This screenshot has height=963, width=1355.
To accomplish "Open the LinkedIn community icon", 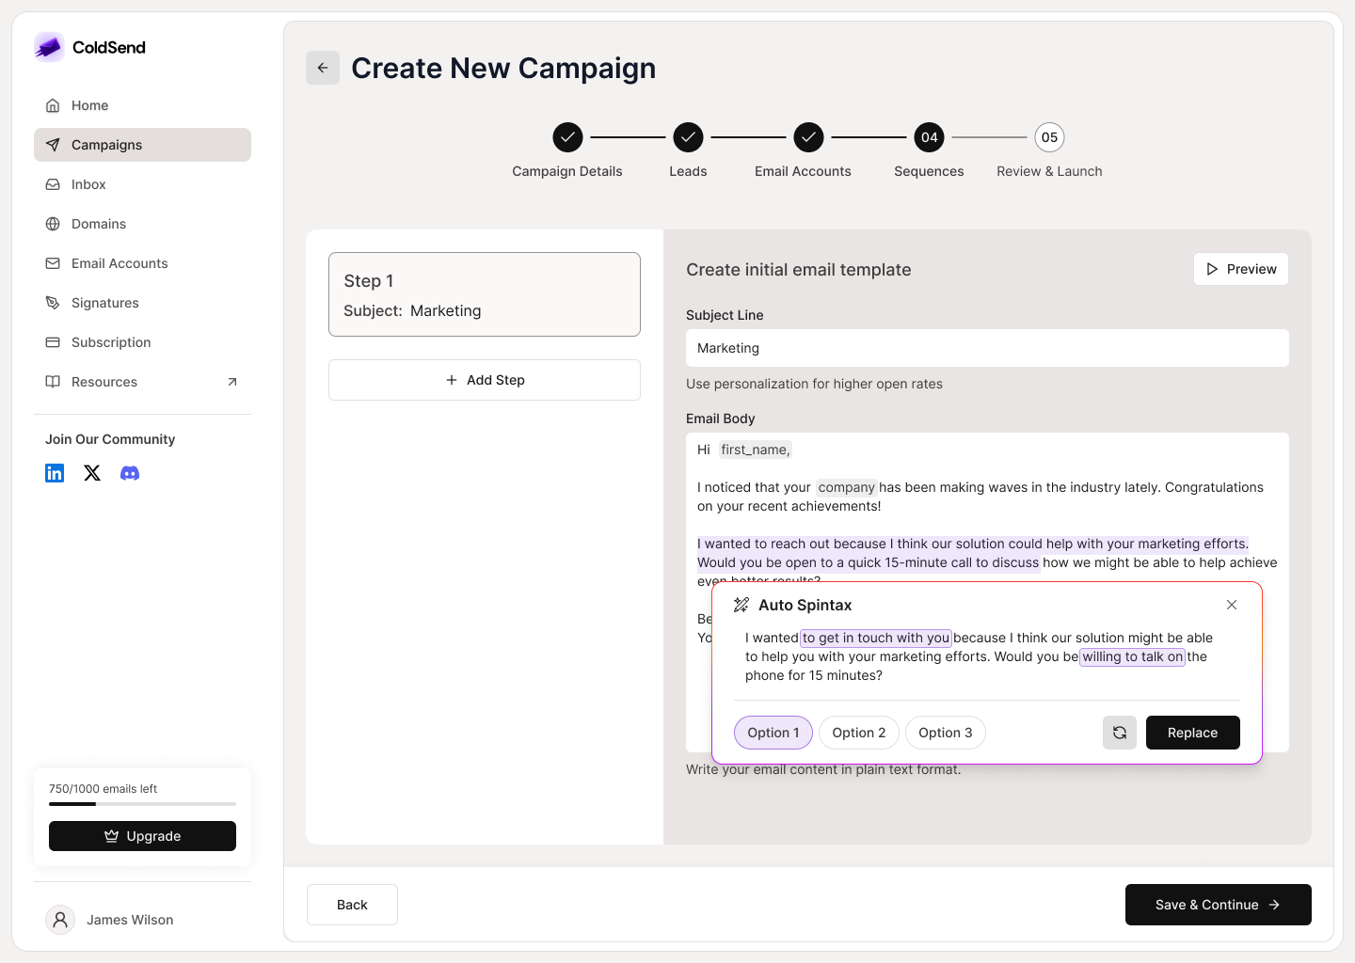I will 55,473.
